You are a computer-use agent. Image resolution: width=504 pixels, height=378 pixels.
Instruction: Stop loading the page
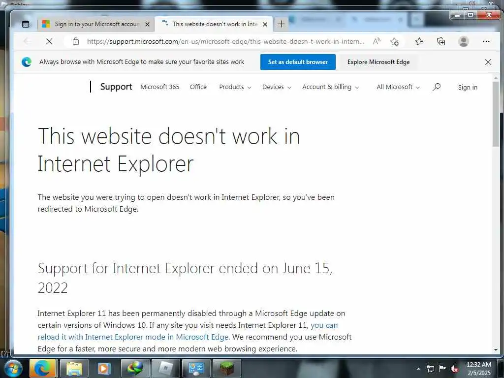pyautogui.click(x=49, y=41)
